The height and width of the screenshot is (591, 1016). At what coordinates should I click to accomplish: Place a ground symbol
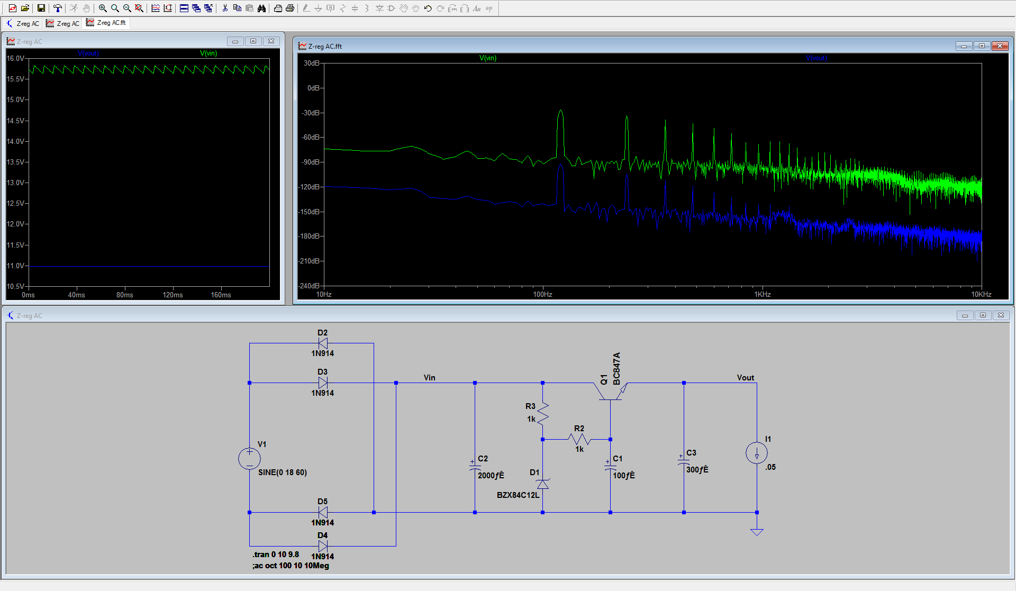coord(318,8)
